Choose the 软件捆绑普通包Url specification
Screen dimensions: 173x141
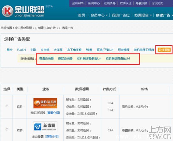118,59
